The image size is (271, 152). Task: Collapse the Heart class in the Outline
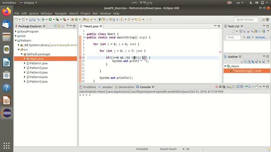click(x=225, y=66)
